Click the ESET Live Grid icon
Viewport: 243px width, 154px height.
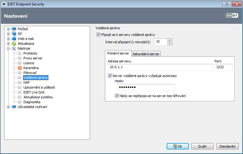click(19, 92)
